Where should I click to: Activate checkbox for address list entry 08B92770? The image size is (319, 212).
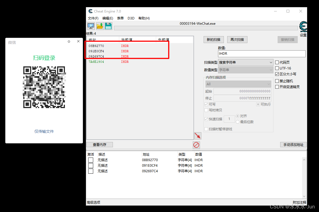coord(91,160)
